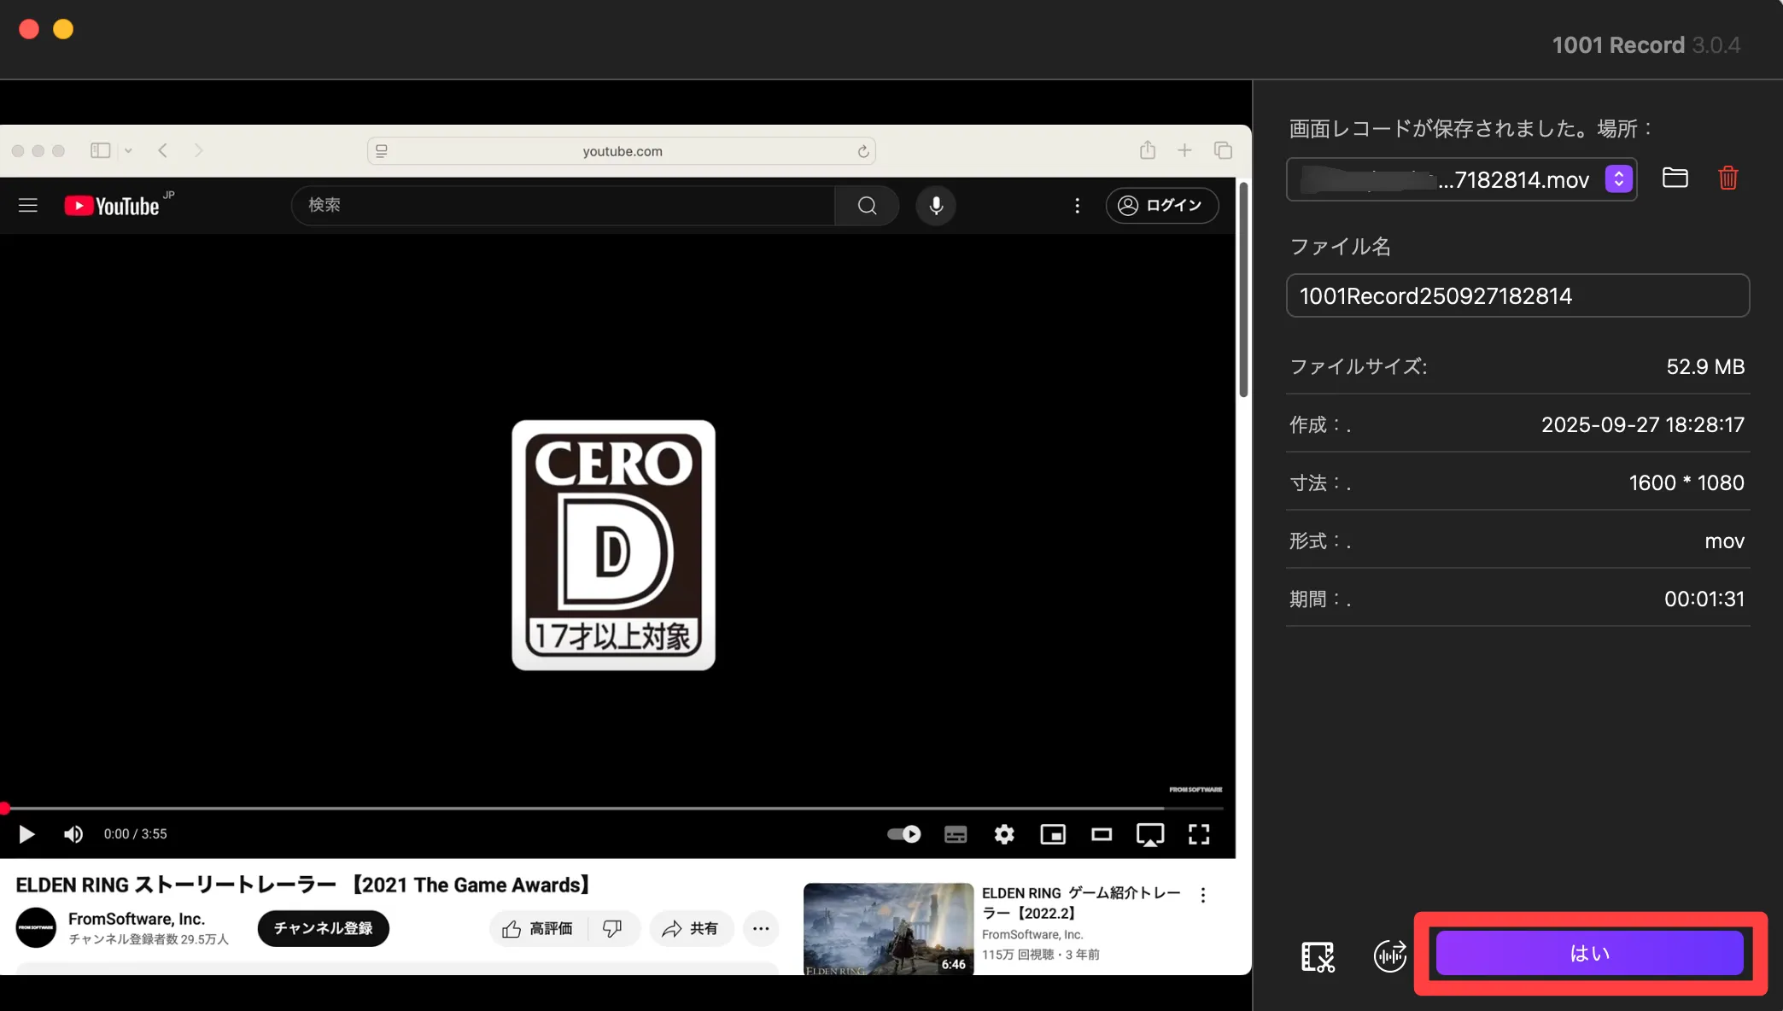Open the YouTube hamburger guide menu
Image resolution: width=1783 pixels, height=1011 pixels.
pos(28,206)
